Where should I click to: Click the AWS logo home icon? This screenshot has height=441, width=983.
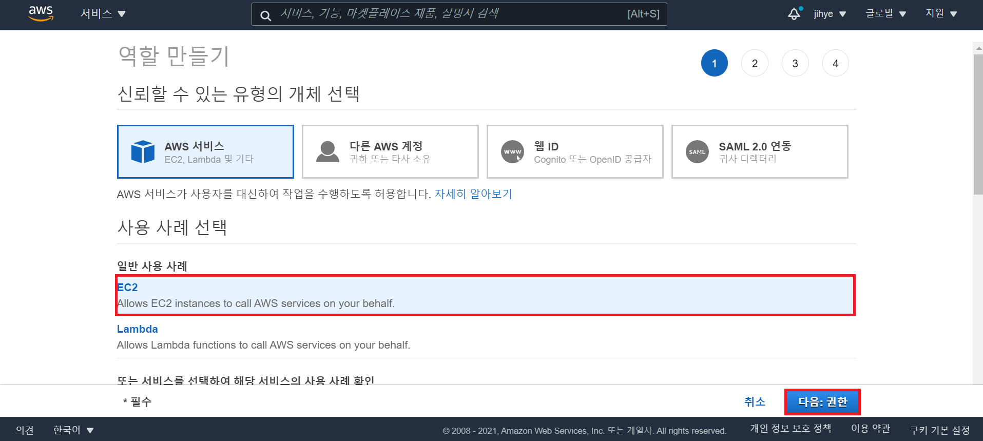(x=41, y=13)
